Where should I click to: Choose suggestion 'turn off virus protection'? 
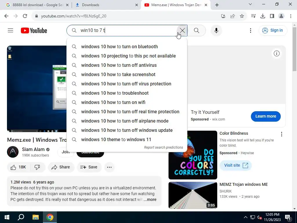pyautogui.click(x=127, y=84)
